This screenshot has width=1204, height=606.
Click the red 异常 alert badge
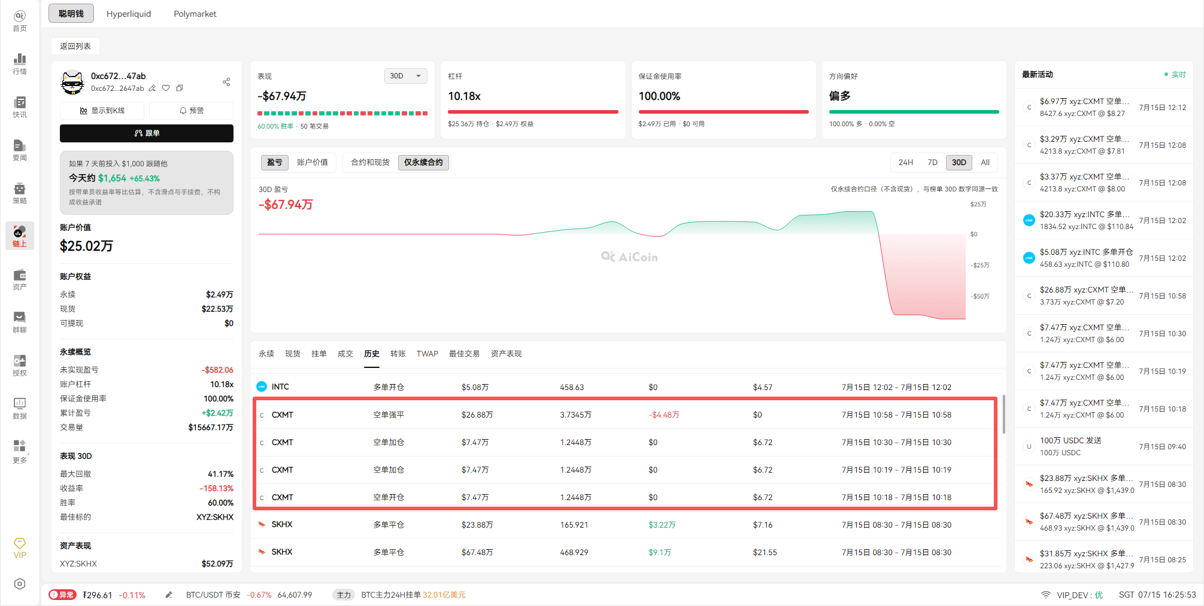[x=63, y=595]
